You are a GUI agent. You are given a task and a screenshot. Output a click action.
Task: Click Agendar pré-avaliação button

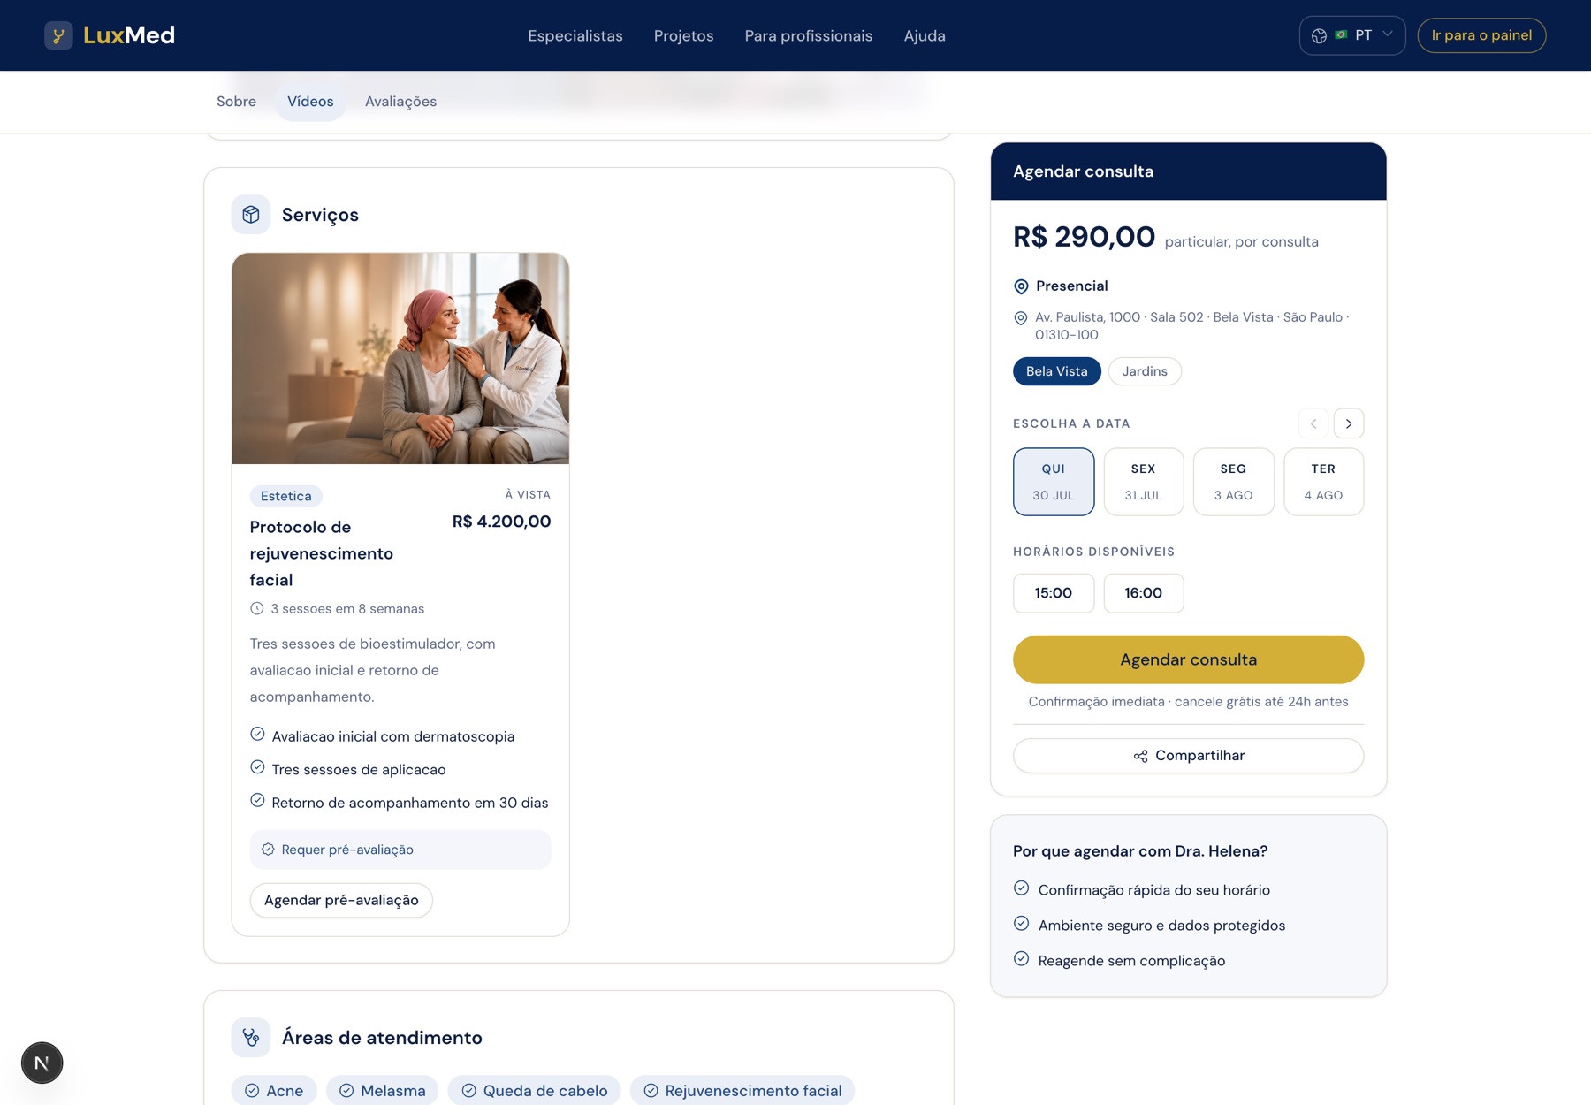(341, 900)
